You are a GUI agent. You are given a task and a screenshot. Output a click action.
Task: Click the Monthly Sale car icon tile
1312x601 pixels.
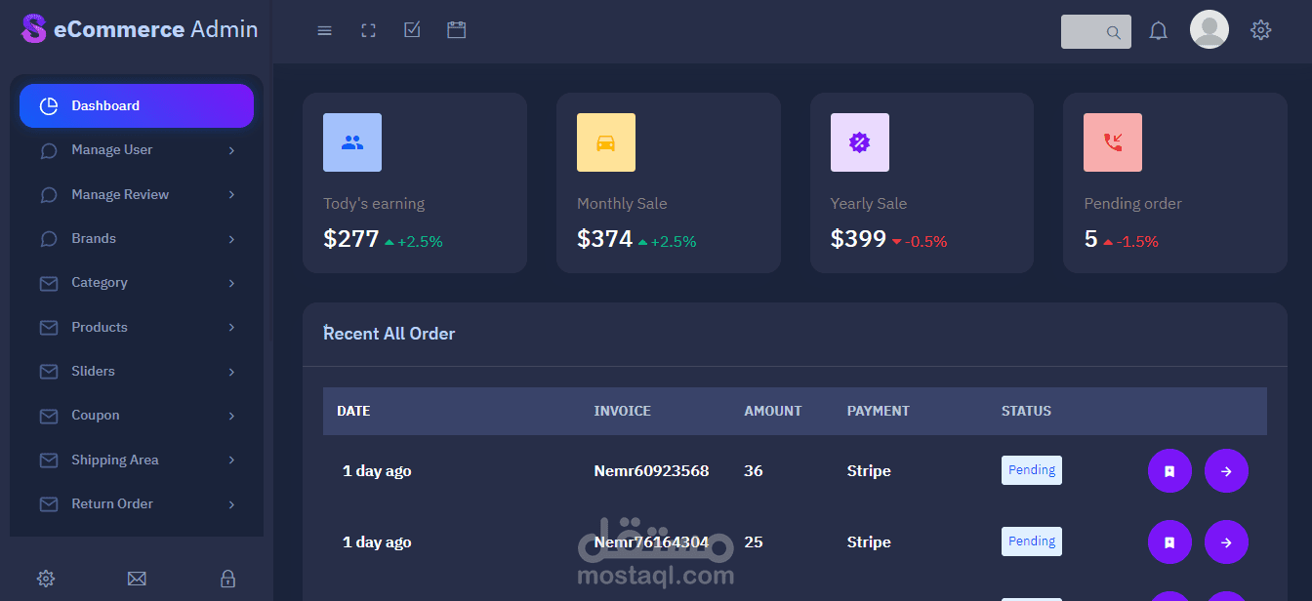(x=606, y=142)
